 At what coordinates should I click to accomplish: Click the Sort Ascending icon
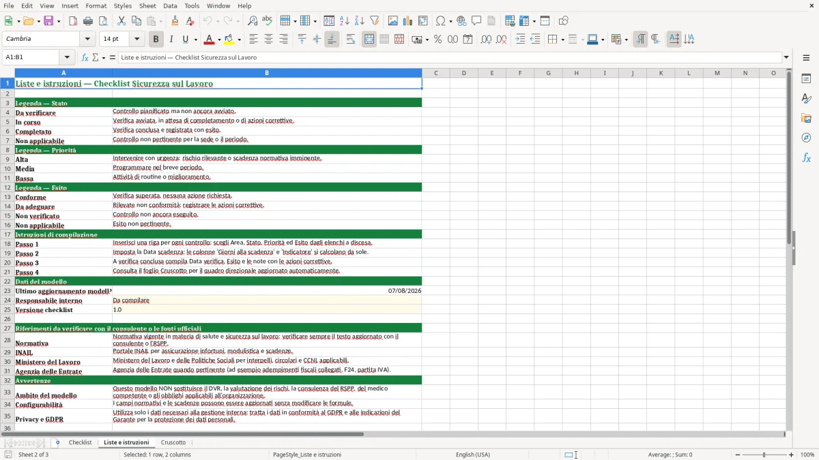point(345,21)
